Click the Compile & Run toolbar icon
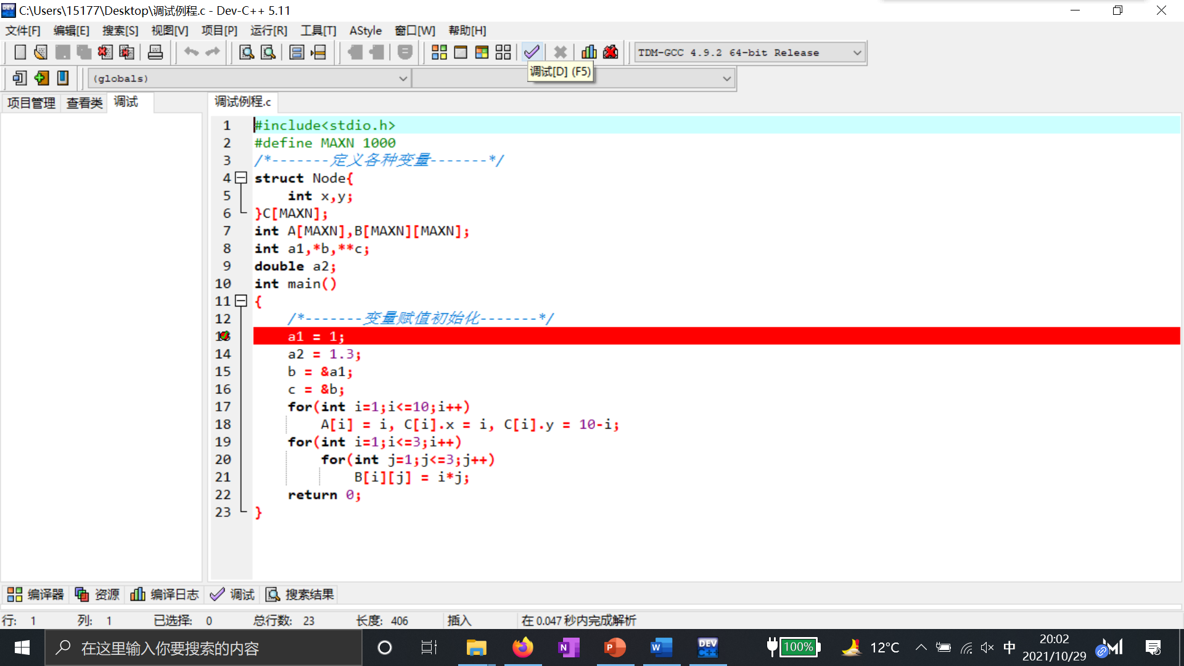Image resolution: width=1184 pixels, height=666 pixels. click(x=482, y=52)
